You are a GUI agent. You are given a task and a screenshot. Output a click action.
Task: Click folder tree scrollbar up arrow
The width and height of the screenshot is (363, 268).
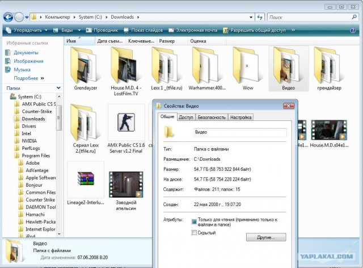pyautogui.click(x=59, y=96)
